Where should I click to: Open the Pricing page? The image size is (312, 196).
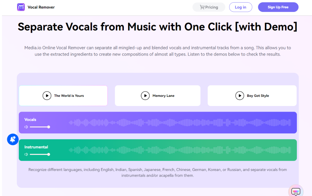[212, 7]
